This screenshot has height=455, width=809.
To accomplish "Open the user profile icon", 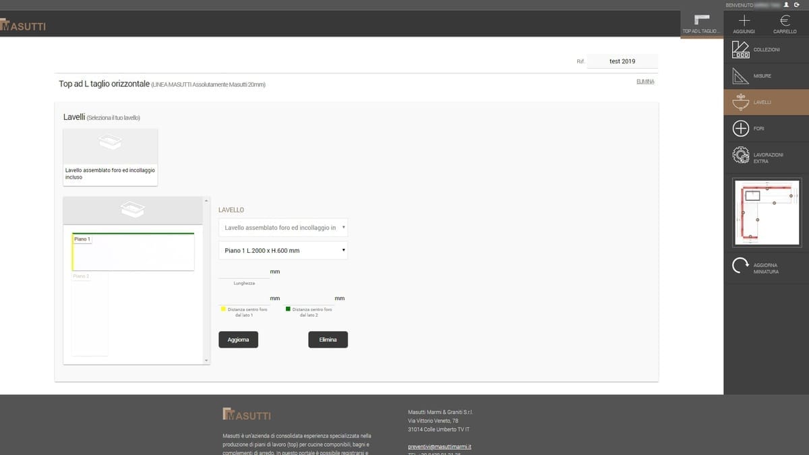I will pos(786,5).
